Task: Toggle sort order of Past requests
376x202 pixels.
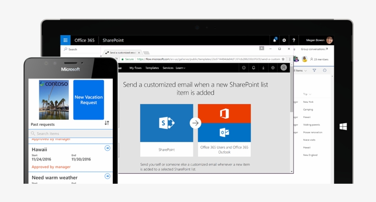Action: 107,123
